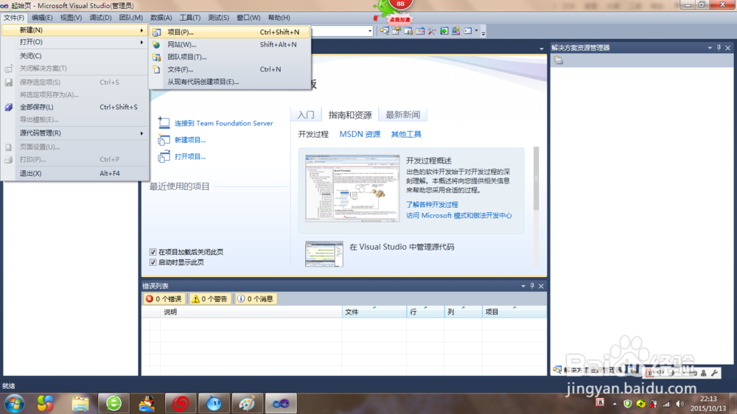Click the 连接到 Team Foundation Server icon
Image resolution: width=737 pixels, height=414 pixels.
pos(164,122)
